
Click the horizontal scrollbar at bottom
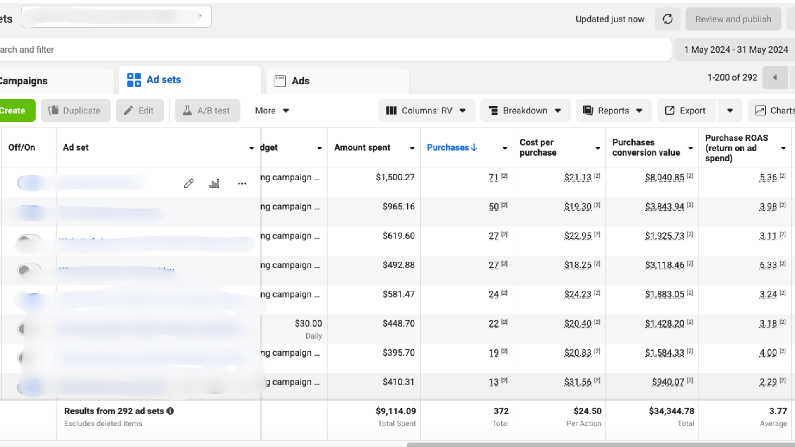pyautogui.click(x=600, y=445)
